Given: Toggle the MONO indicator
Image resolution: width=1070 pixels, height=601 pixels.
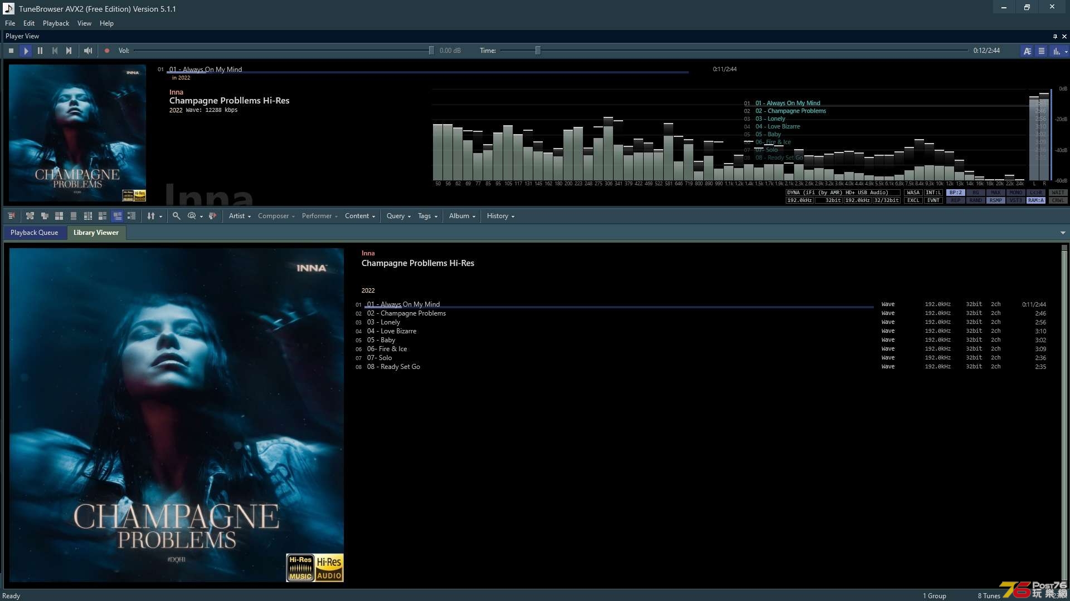Looking at the screenshot, I should tap(1016, 193).
